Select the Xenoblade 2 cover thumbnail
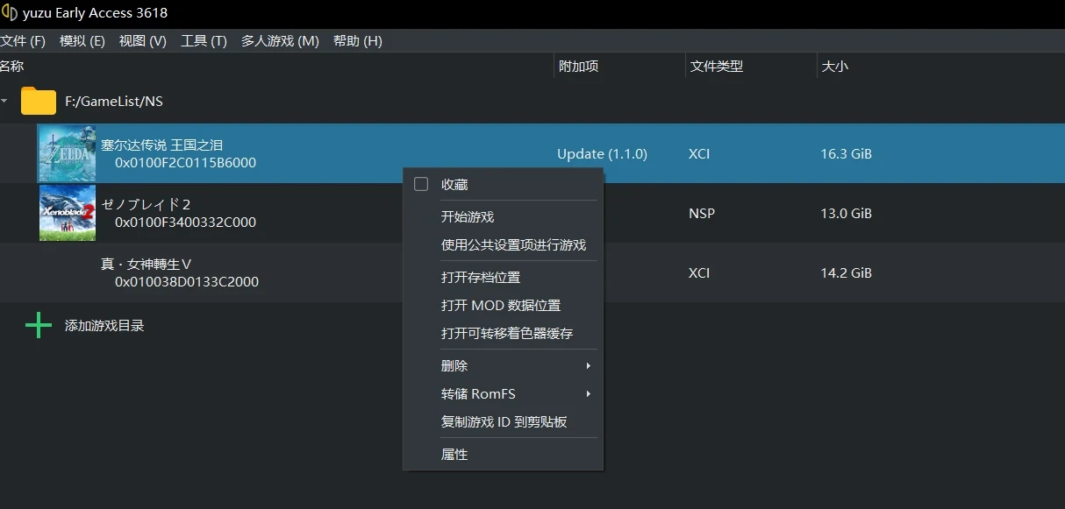Screen dimensions: 1065x509 68,213
